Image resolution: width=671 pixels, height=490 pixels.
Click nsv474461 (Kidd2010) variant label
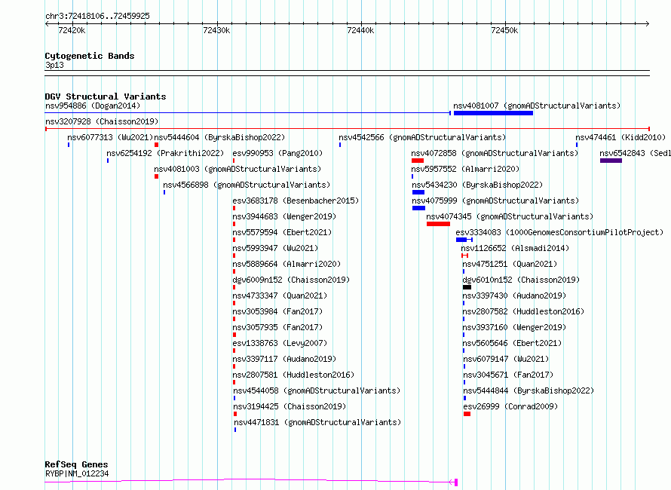[x=620, y=137]
